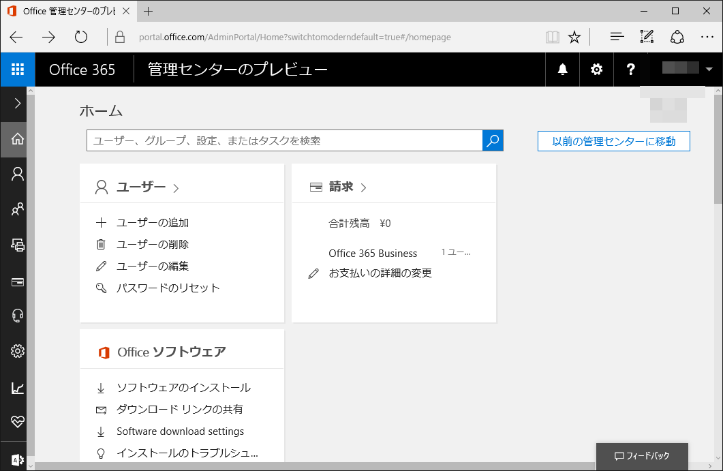This screenshot has height=471, width=723.
Task: Click ユーザーの追加 link
Action: (153, 223)
